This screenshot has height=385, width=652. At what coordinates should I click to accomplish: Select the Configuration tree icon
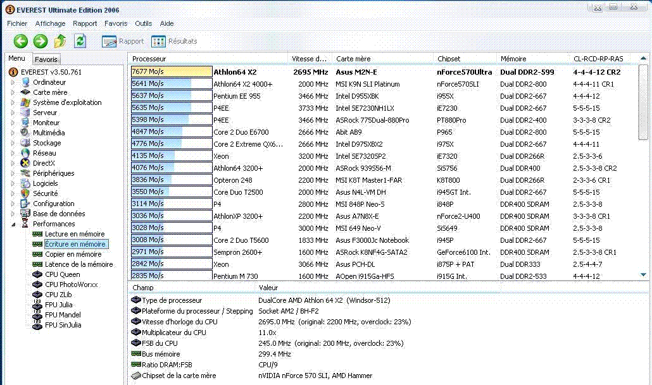click(x=25, y=204)
